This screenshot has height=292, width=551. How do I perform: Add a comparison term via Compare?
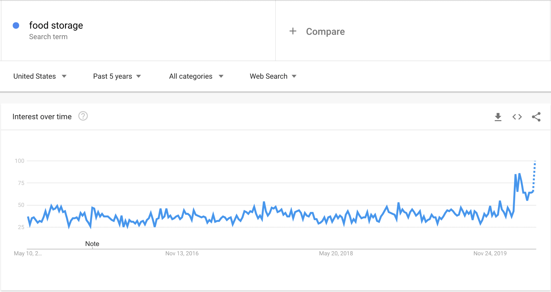[x=325, y=31]
